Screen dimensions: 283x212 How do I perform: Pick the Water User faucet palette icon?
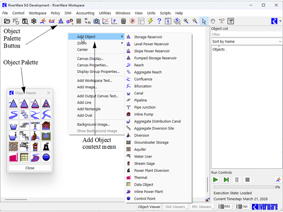pyautogui.click(x=24, y=147)
